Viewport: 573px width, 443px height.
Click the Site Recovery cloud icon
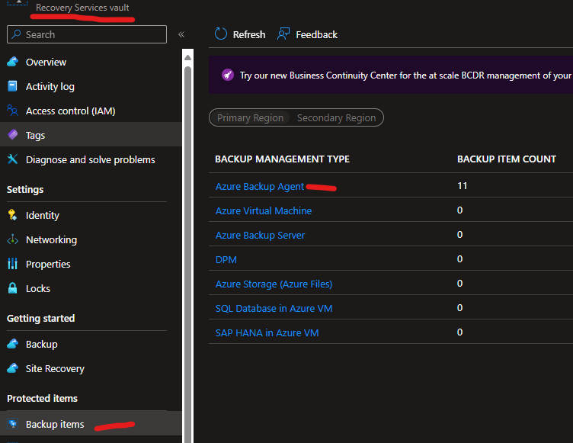pyautogui.click(x=12, y=368)
